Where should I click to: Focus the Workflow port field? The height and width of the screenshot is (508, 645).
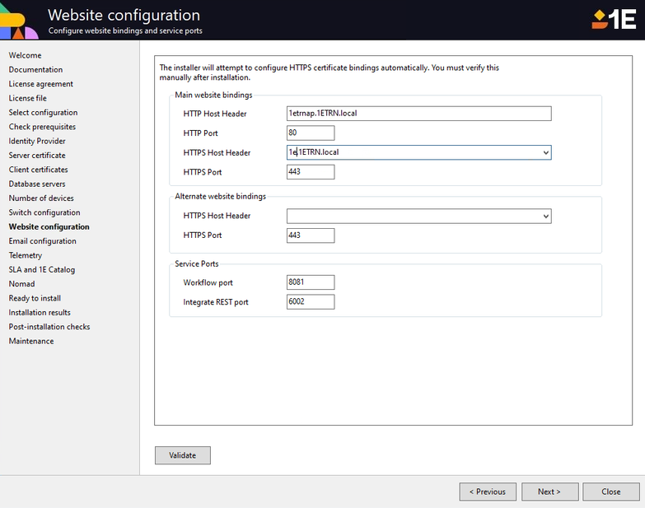311,282
